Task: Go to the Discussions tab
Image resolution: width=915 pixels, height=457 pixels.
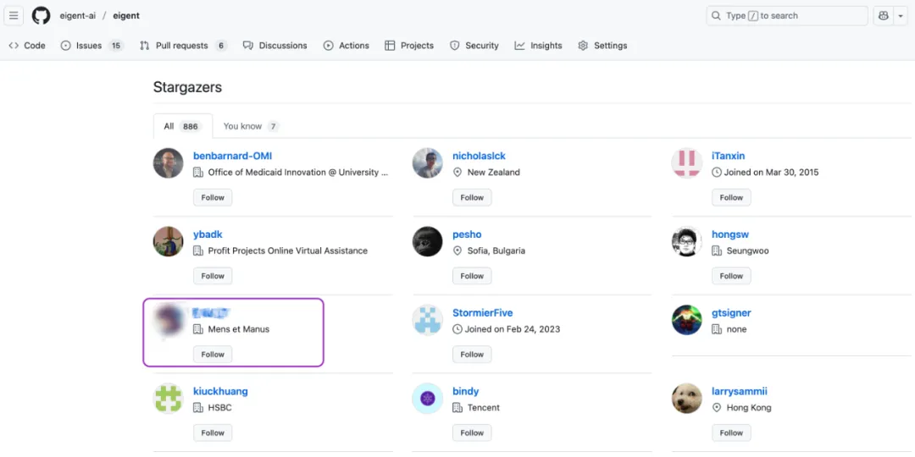Action: (274, 46)
